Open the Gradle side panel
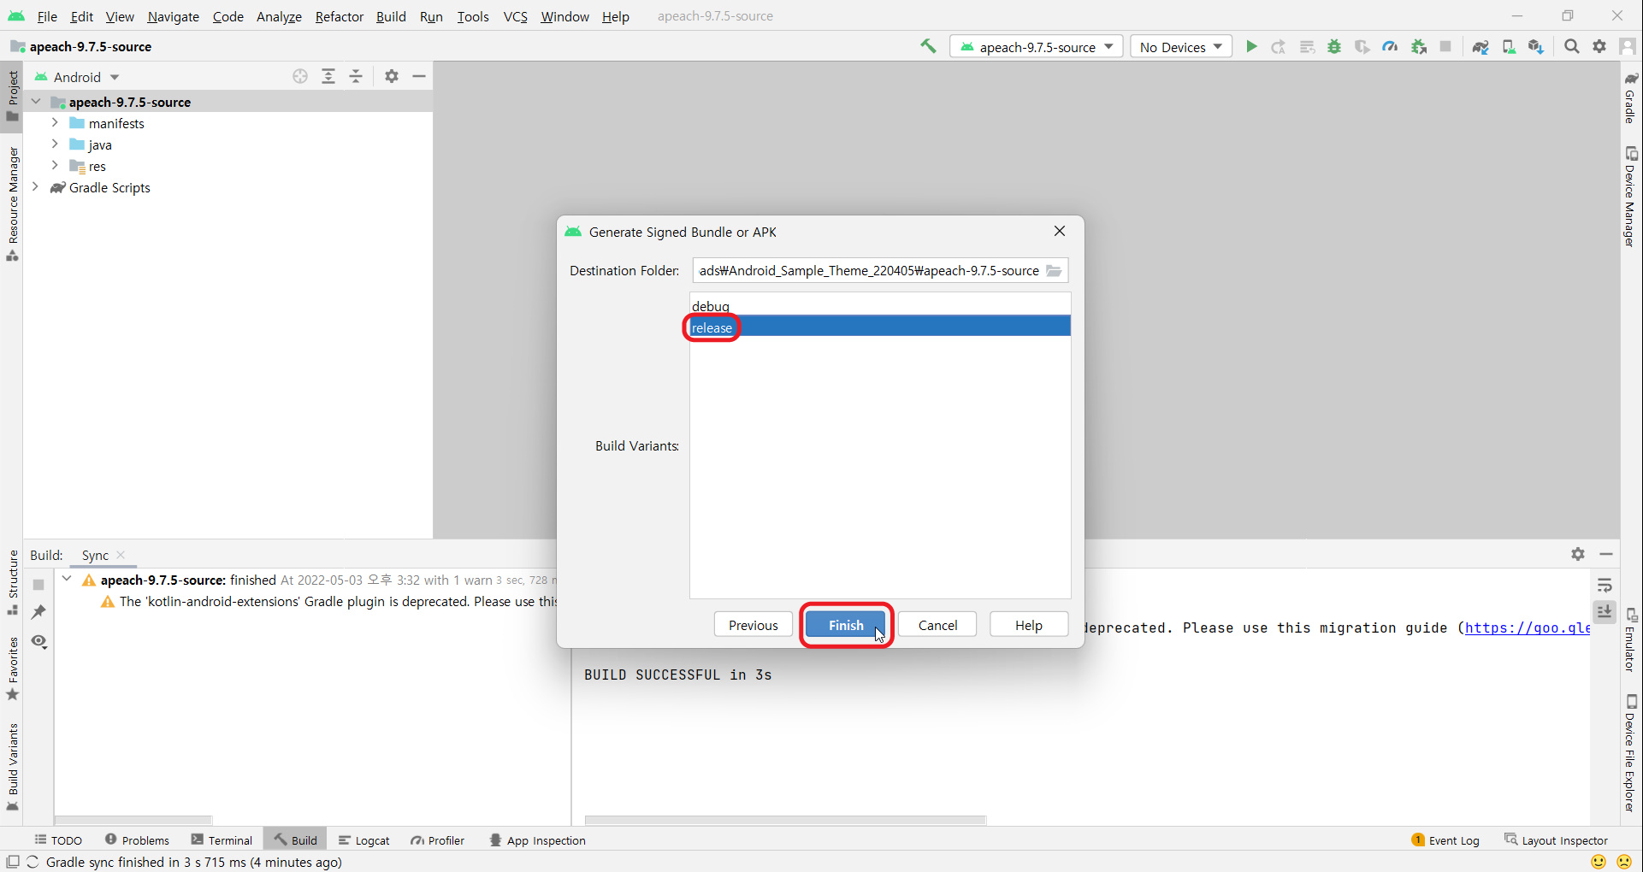 click(x=1631, y=97)
